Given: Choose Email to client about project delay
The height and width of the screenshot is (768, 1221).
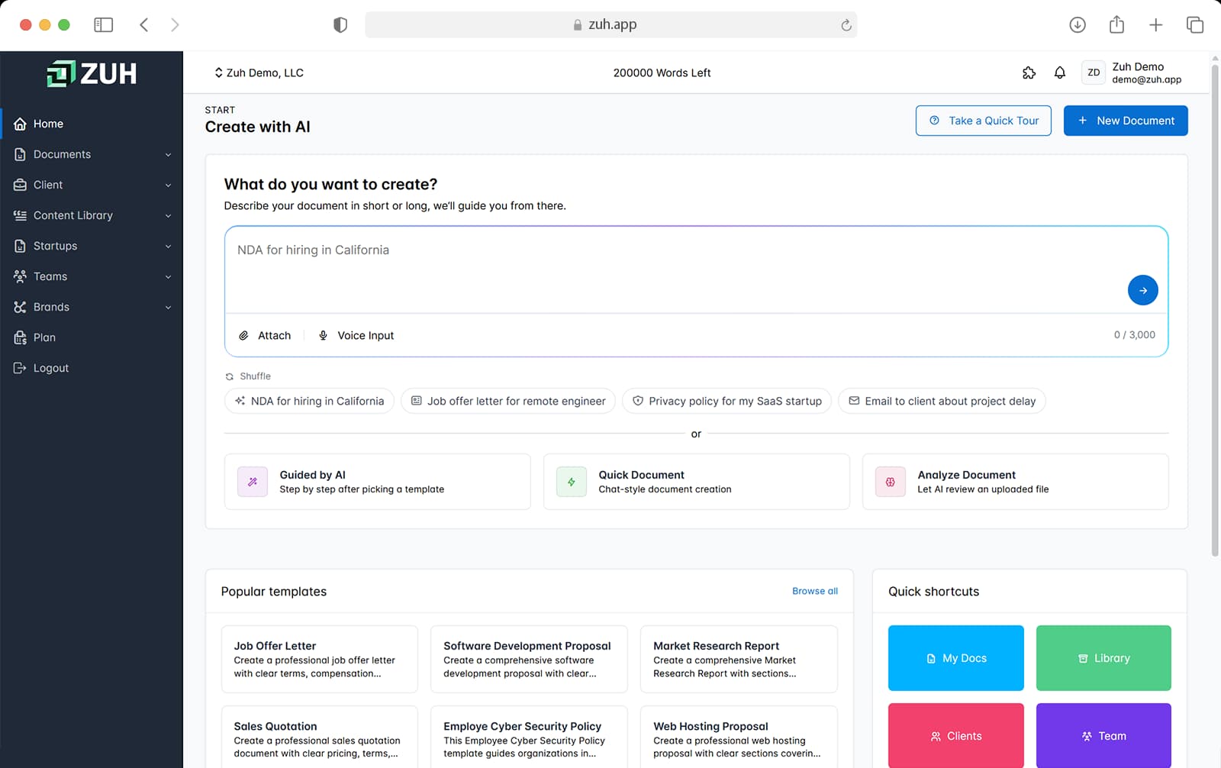Looking at the screenshot, I should coord(942,401).
